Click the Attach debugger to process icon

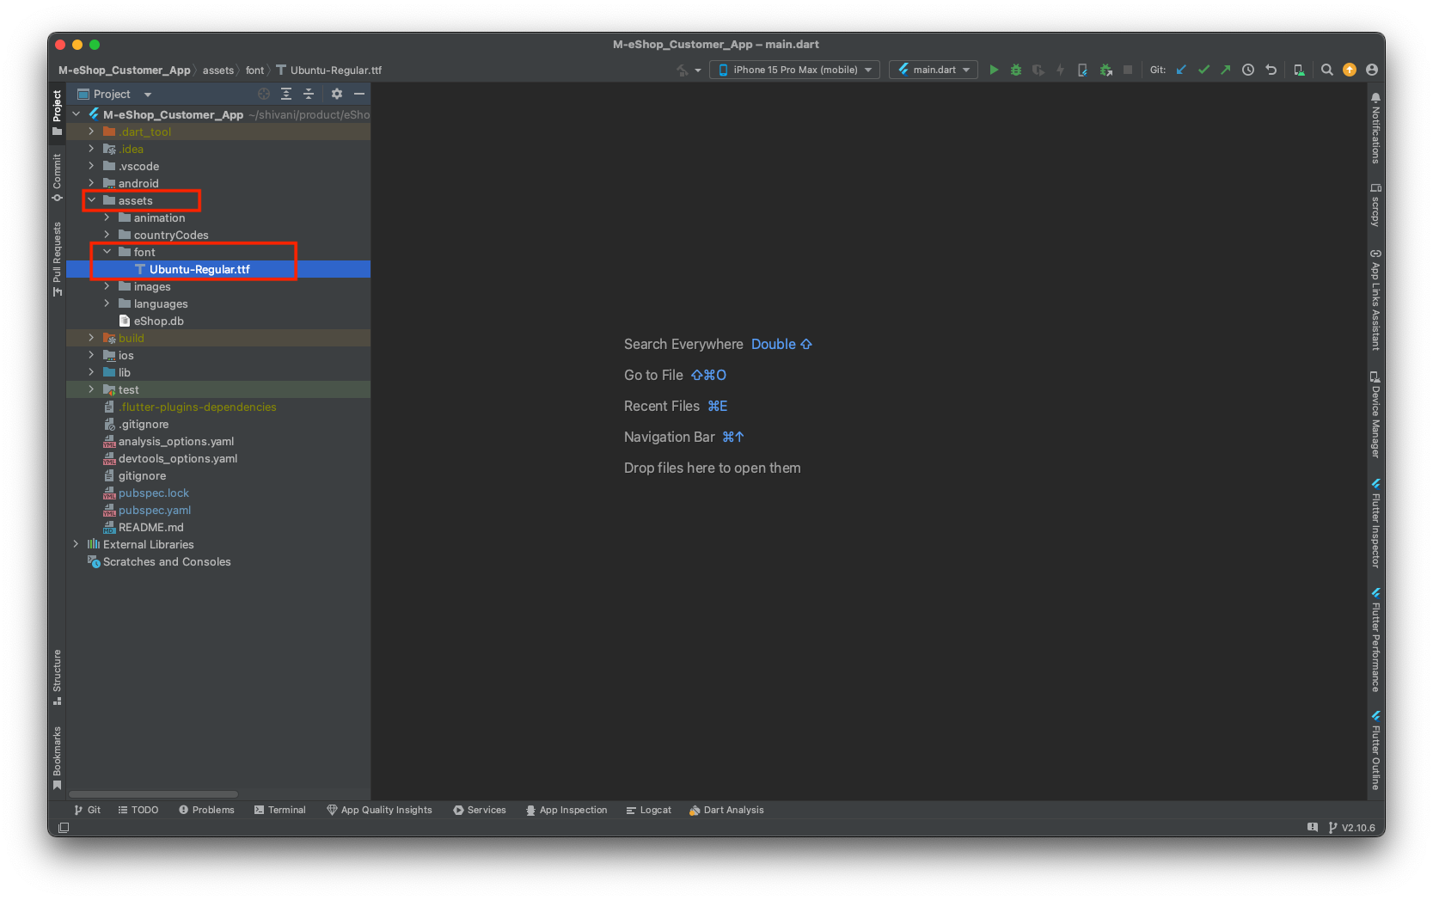(x=1106, y=70)
